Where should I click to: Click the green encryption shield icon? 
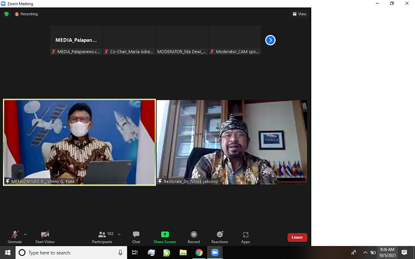coord(7,14)
